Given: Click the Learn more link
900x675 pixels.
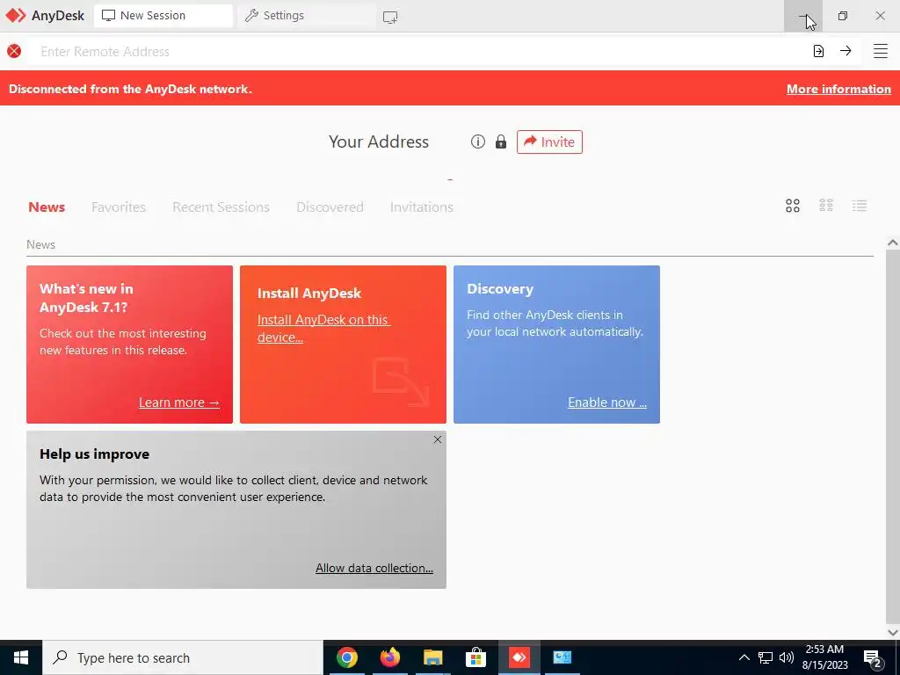Looking at the screenshot, I should pos(179,403).
